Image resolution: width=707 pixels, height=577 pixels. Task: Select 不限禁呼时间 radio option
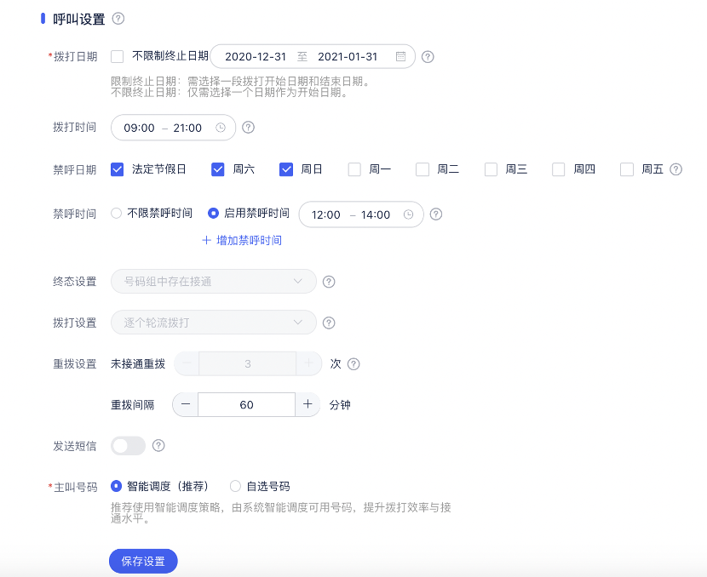coord(117,213)
